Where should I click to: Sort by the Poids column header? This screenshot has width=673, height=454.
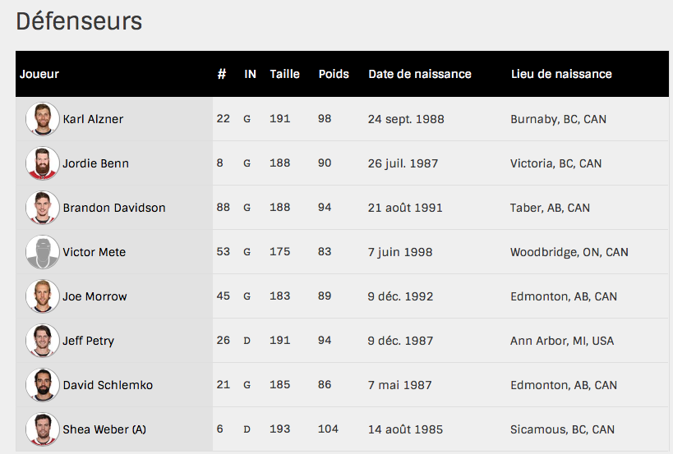[334, 74]
